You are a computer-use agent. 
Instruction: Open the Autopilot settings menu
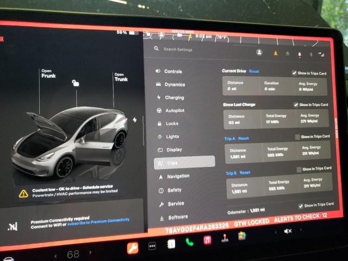170,110
